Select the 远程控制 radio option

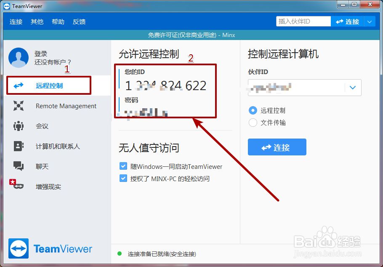253,110
